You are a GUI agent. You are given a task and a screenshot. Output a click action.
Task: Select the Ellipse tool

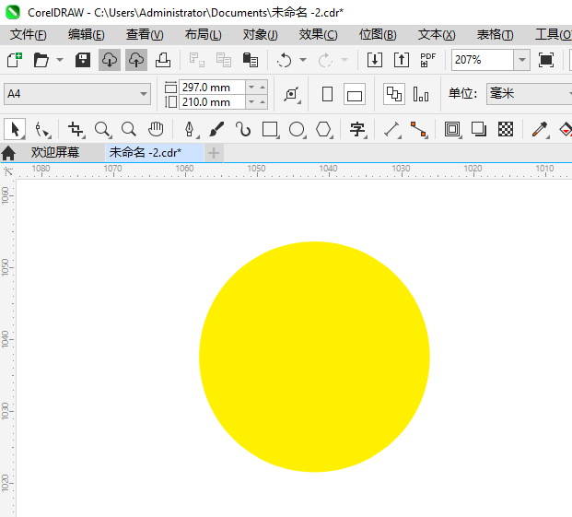point(297,130)
